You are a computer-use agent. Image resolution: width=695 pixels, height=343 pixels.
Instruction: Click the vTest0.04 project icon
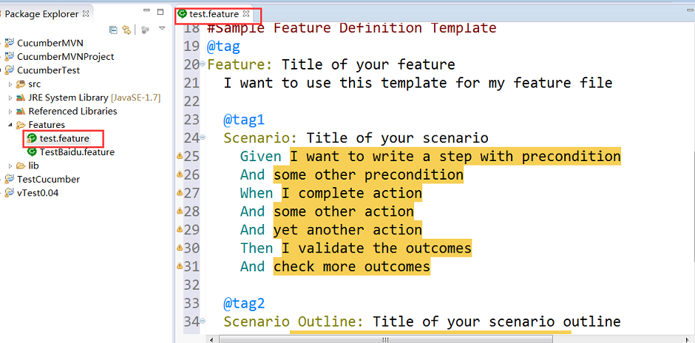9,193
